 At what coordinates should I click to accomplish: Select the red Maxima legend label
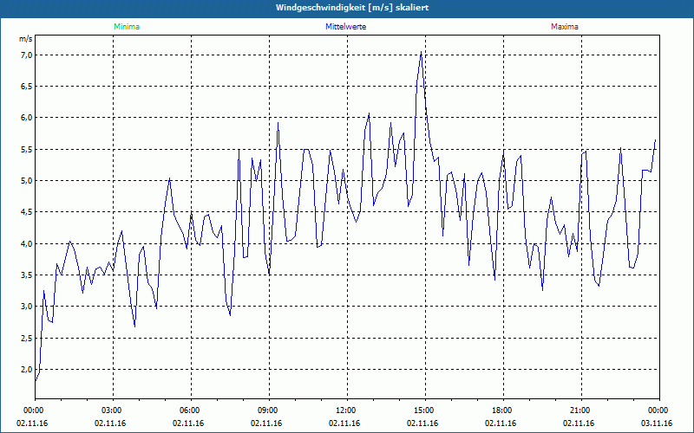565,27
